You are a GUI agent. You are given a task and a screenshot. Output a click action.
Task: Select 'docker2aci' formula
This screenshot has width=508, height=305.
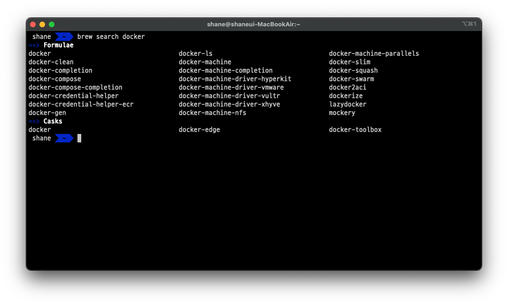pos(347,87)
